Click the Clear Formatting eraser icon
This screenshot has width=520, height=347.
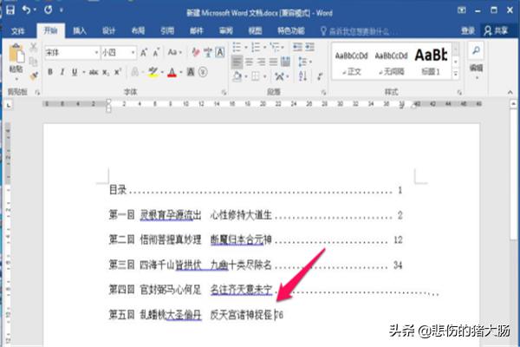point(196,52)
